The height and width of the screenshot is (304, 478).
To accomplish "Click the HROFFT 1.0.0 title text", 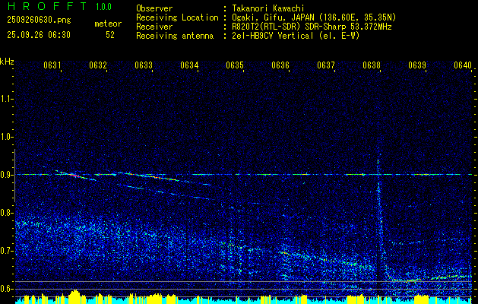I will click(59, 6).
